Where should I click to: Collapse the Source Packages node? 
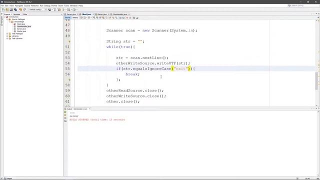[7, 19]
